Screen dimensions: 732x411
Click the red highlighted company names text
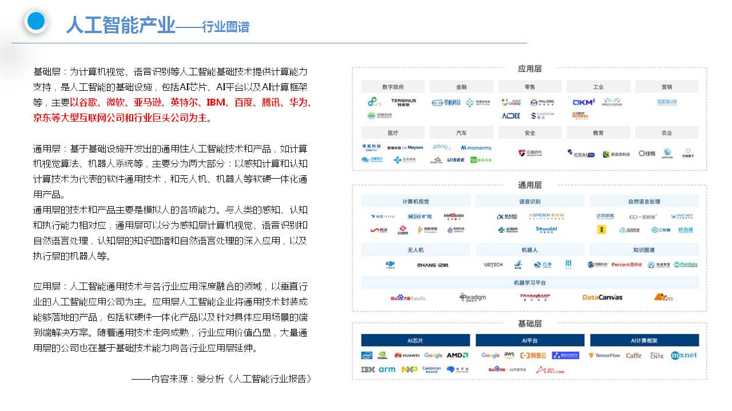coord(172,110)
